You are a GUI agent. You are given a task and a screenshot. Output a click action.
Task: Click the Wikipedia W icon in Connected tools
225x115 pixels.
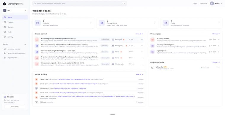pyautogui.click(x=152, y=68)
